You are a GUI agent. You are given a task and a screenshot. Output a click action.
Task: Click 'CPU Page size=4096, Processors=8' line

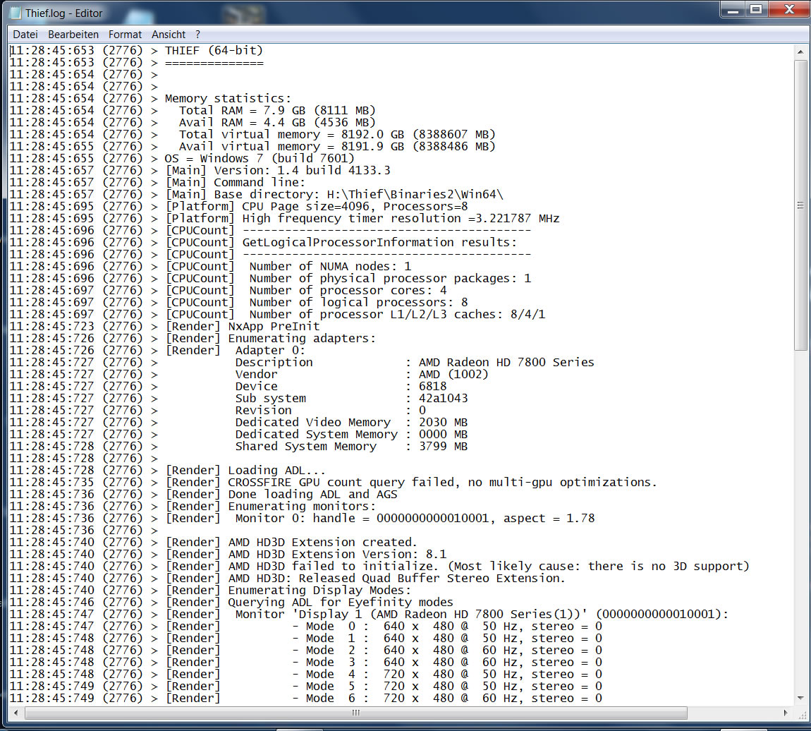pos(316,207)
